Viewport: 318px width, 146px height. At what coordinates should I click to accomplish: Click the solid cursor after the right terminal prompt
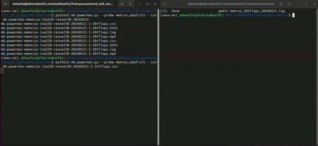(x=293, y=15)
